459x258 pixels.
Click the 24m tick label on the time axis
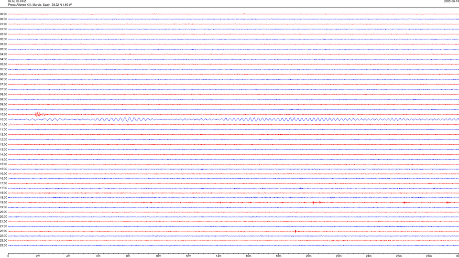369,256
